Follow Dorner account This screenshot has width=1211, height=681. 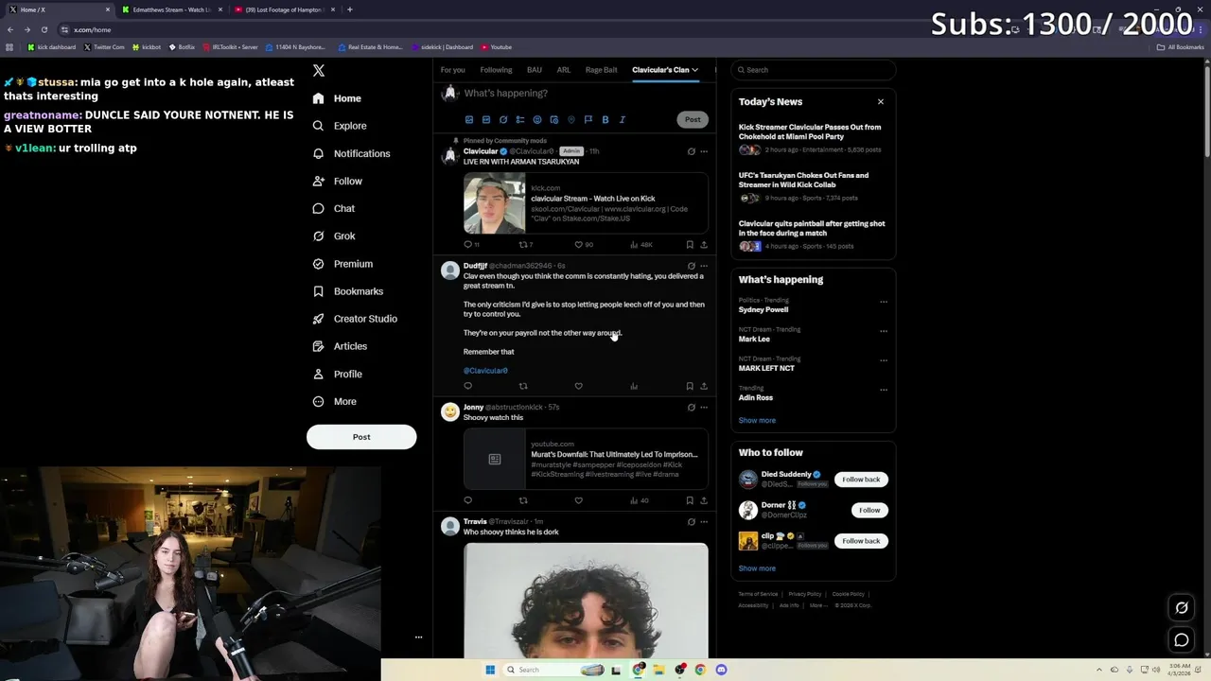[x=869, y=511]
